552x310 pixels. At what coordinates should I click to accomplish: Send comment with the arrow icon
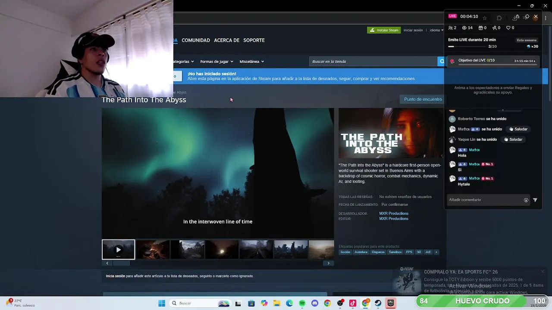pos(535,200)
